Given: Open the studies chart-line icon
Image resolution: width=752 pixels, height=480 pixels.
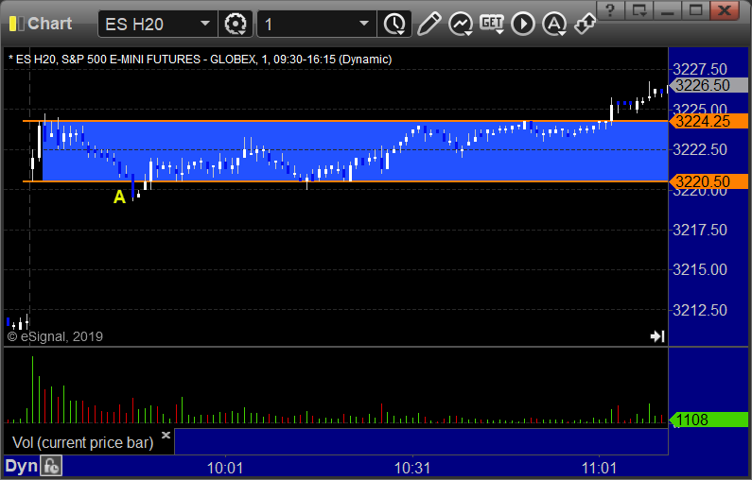Looking at the screenshot, I should pyautogui.click(x=461, y=24).
